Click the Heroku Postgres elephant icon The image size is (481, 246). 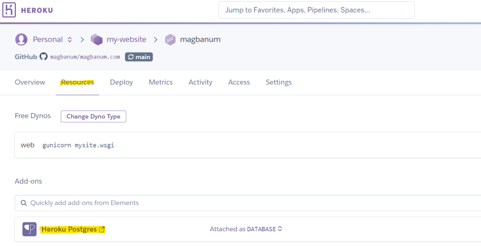point(30,229)
